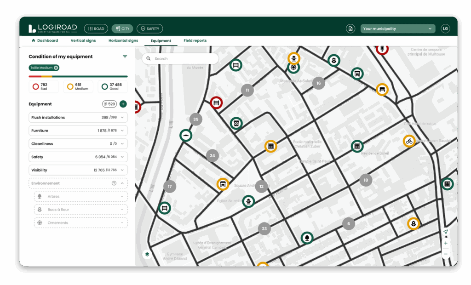
Task: Click the ROAD module button
Action: point(96,28)
